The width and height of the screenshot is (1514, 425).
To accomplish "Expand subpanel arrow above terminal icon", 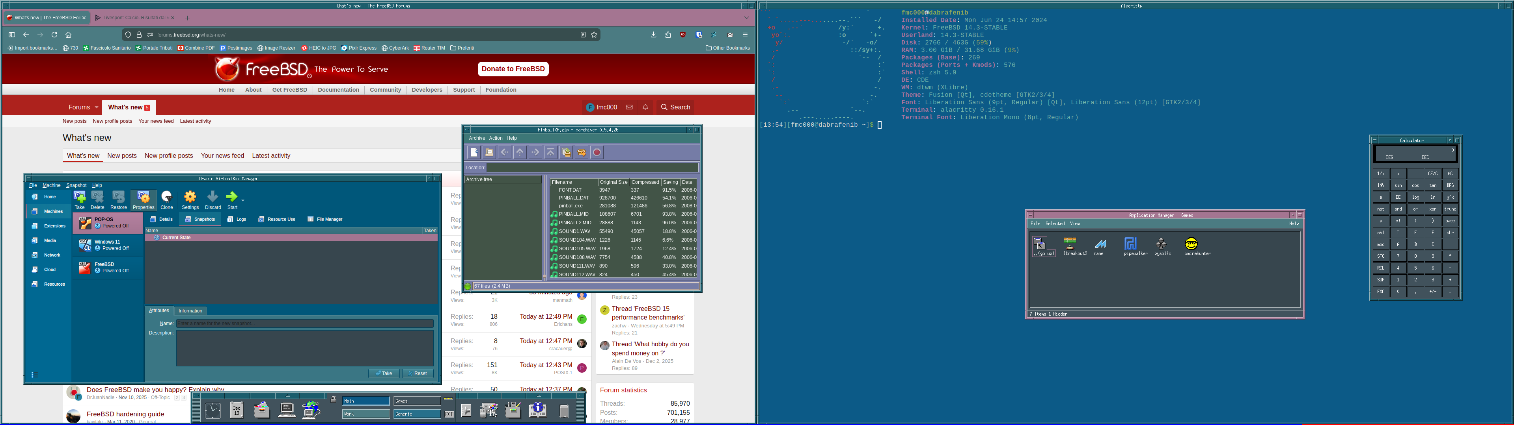I will [287, 395].
